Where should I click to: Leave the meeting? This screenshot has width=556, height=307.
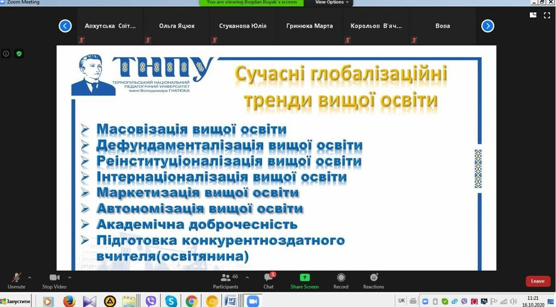tap(538, 281)
